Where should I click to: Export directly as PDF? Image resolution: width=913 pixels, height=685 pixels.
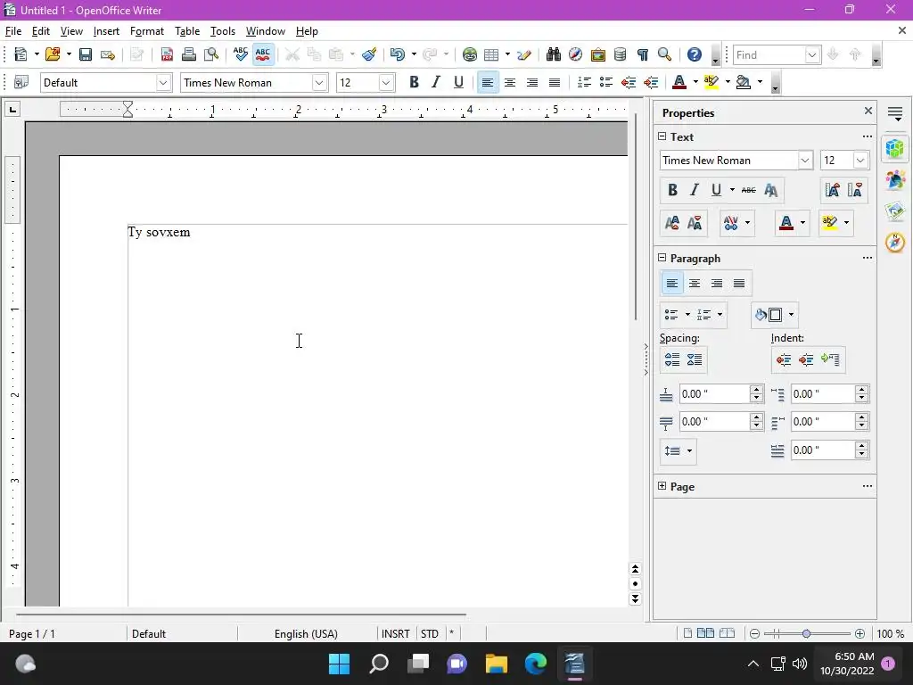pyautogui.click(x=167, y=54)
